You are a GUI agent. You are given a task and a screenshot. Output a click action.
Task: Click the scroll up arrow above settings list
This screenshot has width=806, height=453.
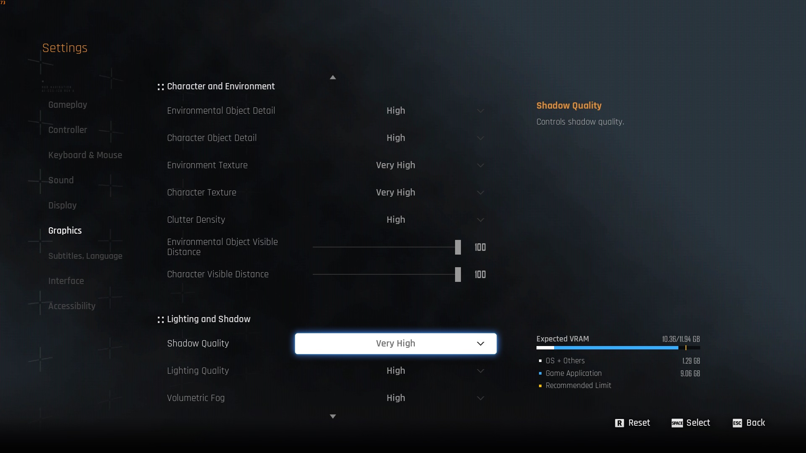coord(333,77)
